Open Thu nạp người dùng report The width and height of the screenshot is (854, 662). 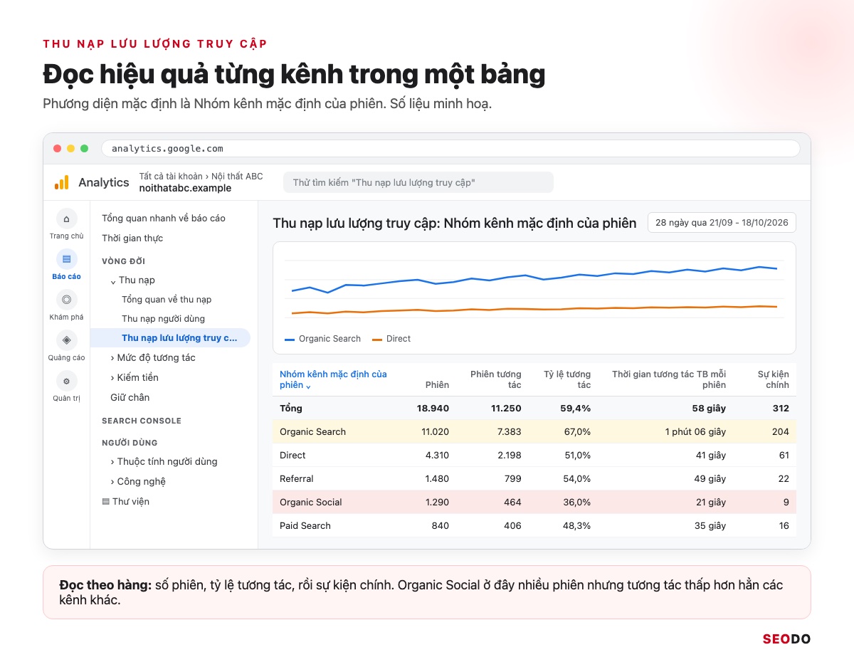point(163,318)
